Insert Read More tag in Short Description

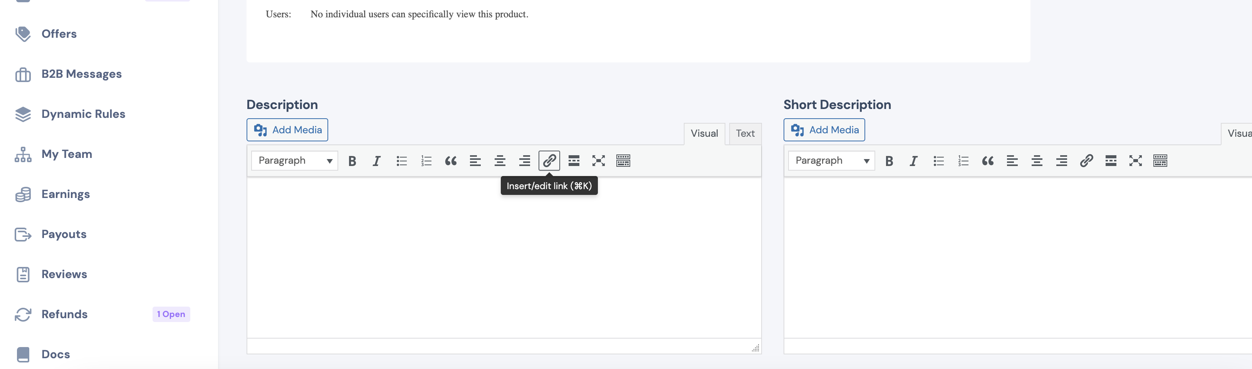(x=1111, y=161)
